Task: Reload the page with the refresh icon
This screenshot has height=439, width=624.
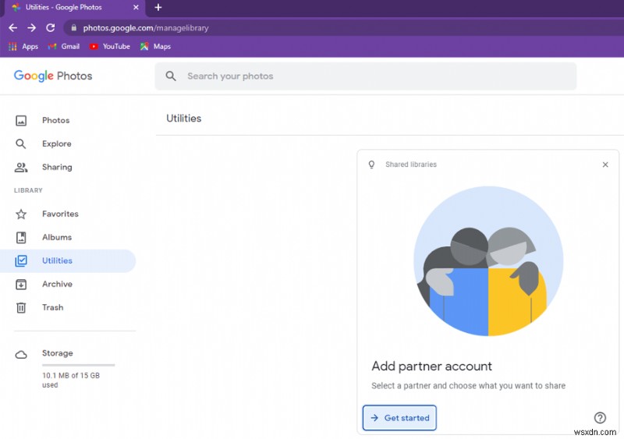Action: (50, 28)
